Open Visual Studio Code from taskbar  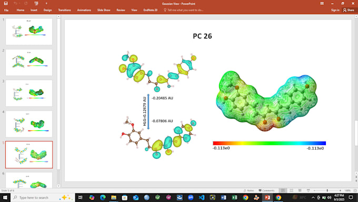point(202,197)
